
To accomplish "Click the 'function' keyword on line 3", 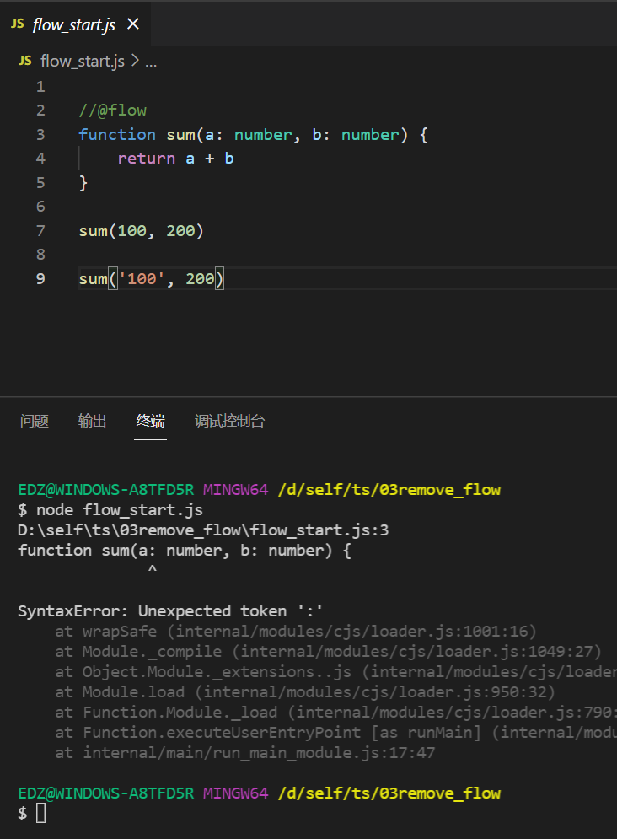I will (117, 134).
